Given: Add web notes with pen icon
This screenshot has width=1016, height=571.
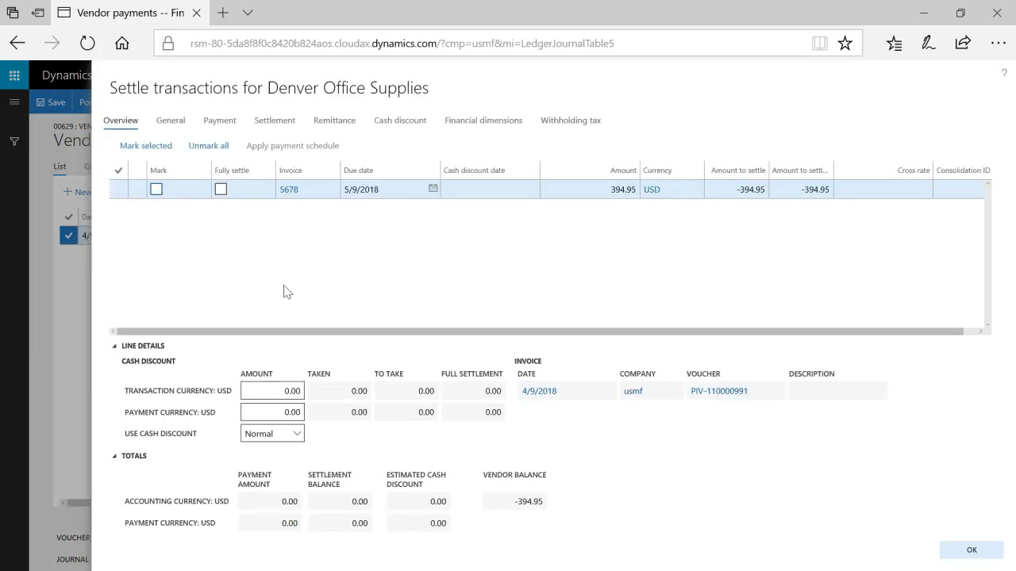Looking at the screenshot, I should point(929,44).
